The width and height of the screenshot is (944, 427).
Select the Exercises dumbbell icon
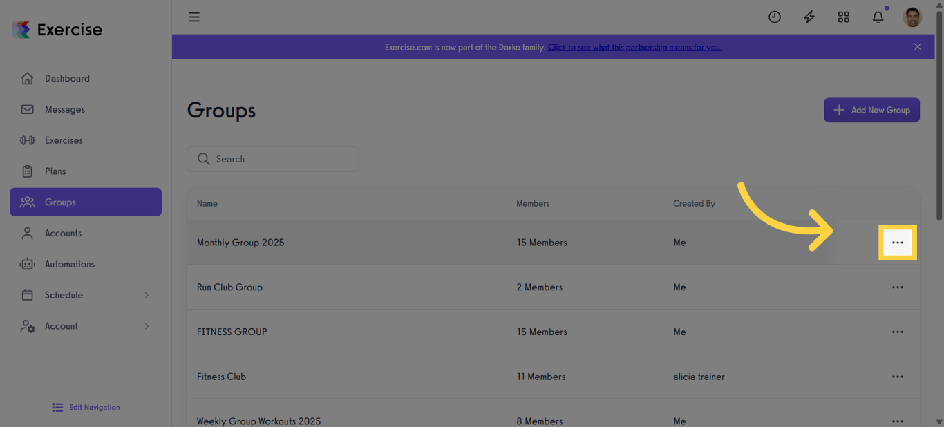27,140
